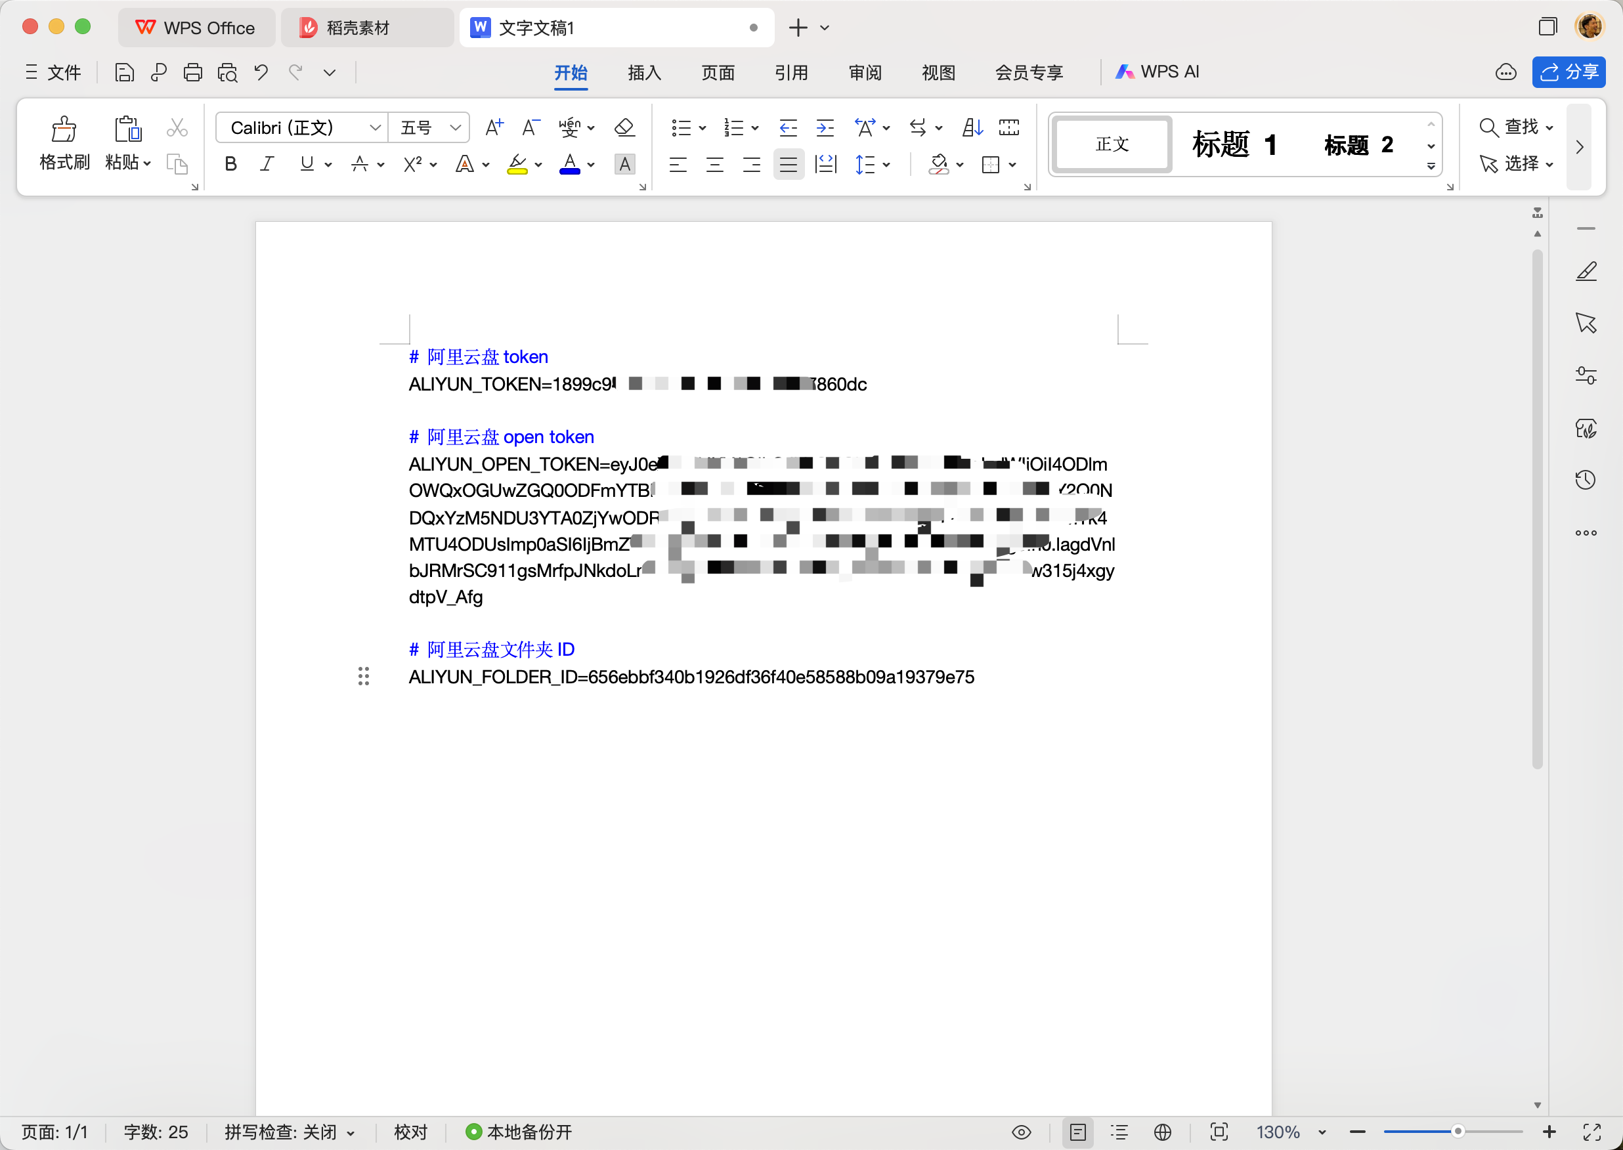Screen dimensions: 1623x1150
Task: Click the Cut scissors icon
Action: [177, 127]
